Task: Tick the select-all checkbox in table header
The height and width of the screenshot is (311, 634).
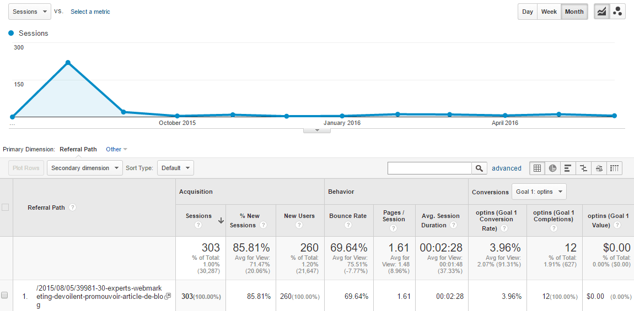Action: tap(6, 207)
